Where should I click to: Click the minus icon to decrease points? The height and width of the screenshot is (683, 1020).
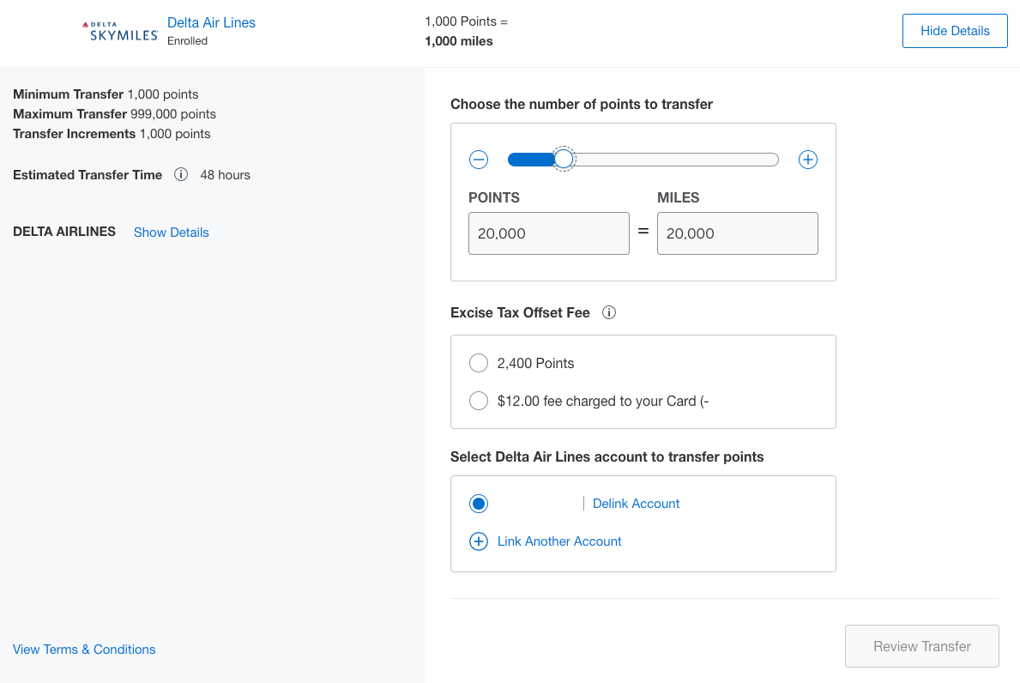[x=479, y=160]
